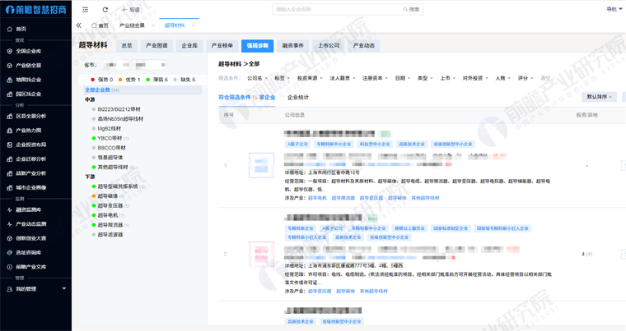Switch to the 融资事件 tab
Viewport: 626px width, 331px height.
pyautogui.click(x=292, y=46)
